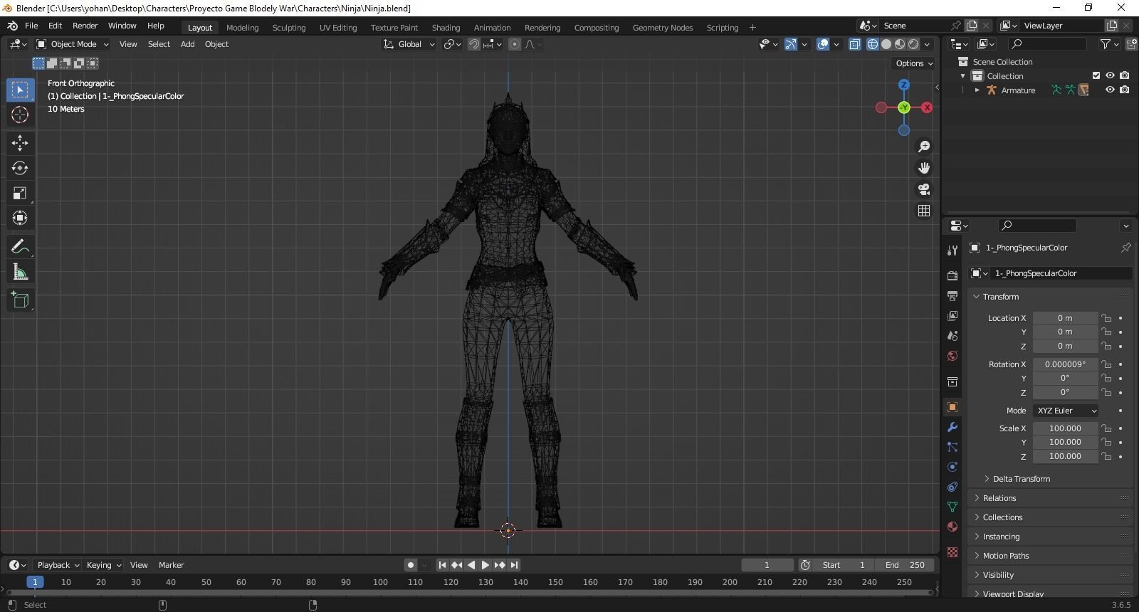Switch to the UV Editing workspace tab

point(338,28)
